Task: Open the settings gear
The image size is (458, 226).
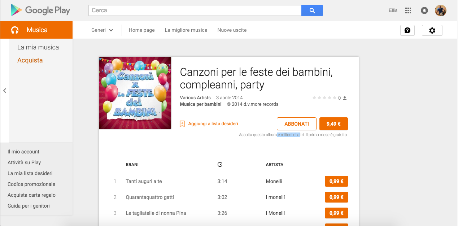Action: click(x=432, y=30)
